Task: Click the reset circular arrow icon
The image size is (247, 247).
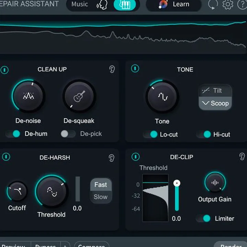Action: (x=213, y=4)
